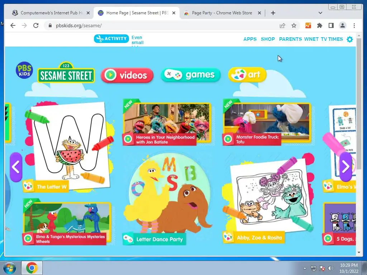Viewport: 367px width, 275px height.
Task: Open the taskbar clock showing 10:29 PM
Action: coord(349,268)
